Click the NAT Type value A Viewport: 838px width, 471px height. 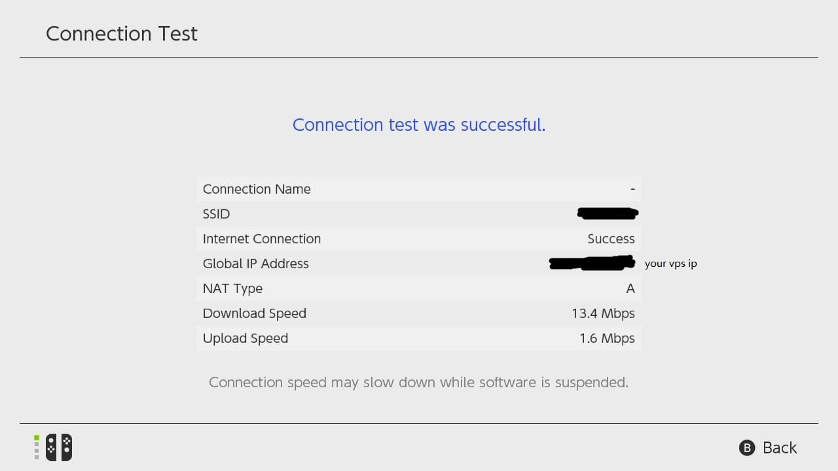coord(630,288)
